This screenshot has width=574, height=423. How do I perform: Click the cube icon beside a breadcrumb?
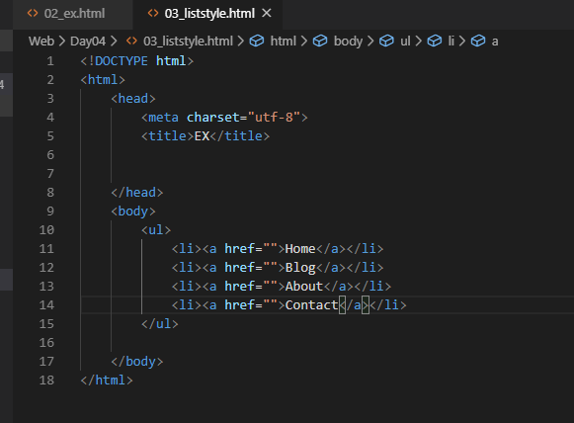pos(478,41)
